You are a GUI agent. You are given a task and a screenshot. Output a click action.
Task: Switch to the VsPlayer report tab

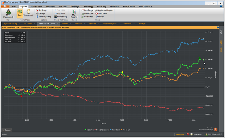(142, 24)
